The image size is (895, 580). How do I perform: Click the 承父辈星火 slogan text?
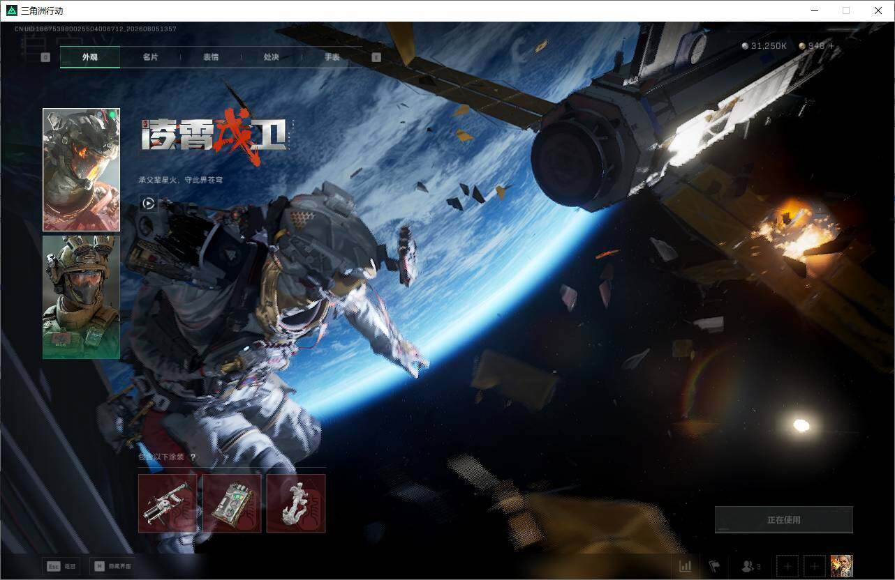(x=181, y=180)
